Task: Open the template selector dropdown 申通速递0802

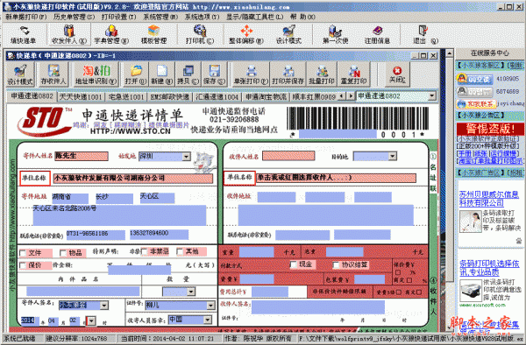Action: pyautogui.click(x=431, y=96)
